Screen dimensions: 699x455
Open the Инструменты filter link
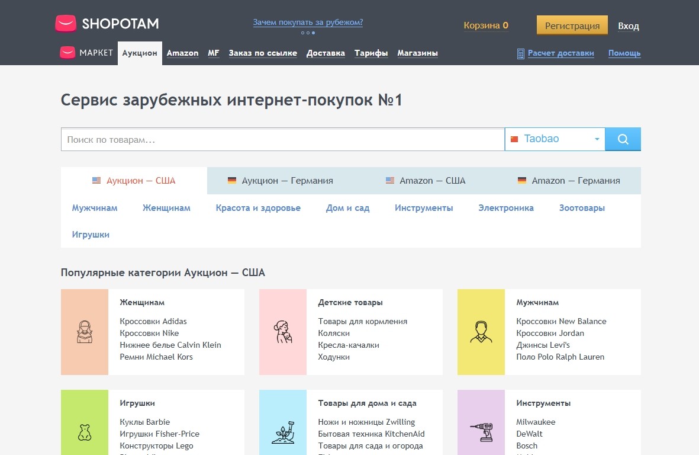(x=424, y=208)
